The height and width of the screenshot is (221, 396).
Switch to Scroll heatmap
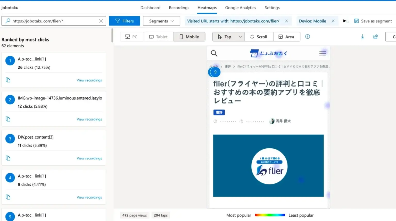(259, 37)
